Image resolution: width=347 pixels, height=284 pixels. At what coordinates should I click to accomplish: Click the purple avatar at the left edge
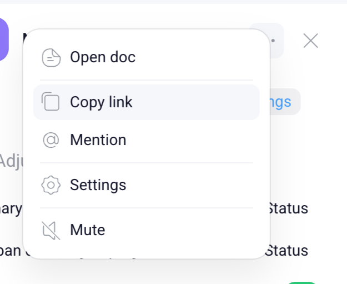click(x=3, y=39)
